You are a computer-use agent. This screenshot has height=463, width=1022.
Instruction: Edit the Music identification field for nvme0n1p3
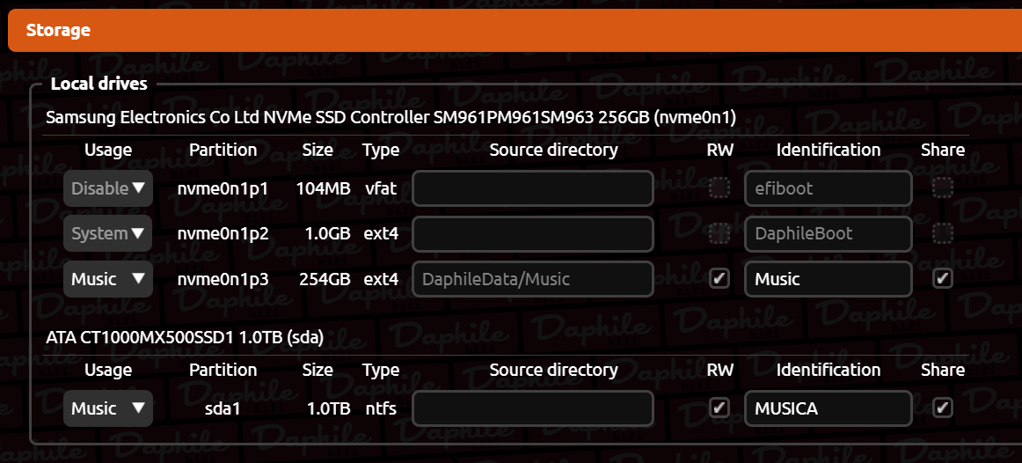[x=828, y=279]
